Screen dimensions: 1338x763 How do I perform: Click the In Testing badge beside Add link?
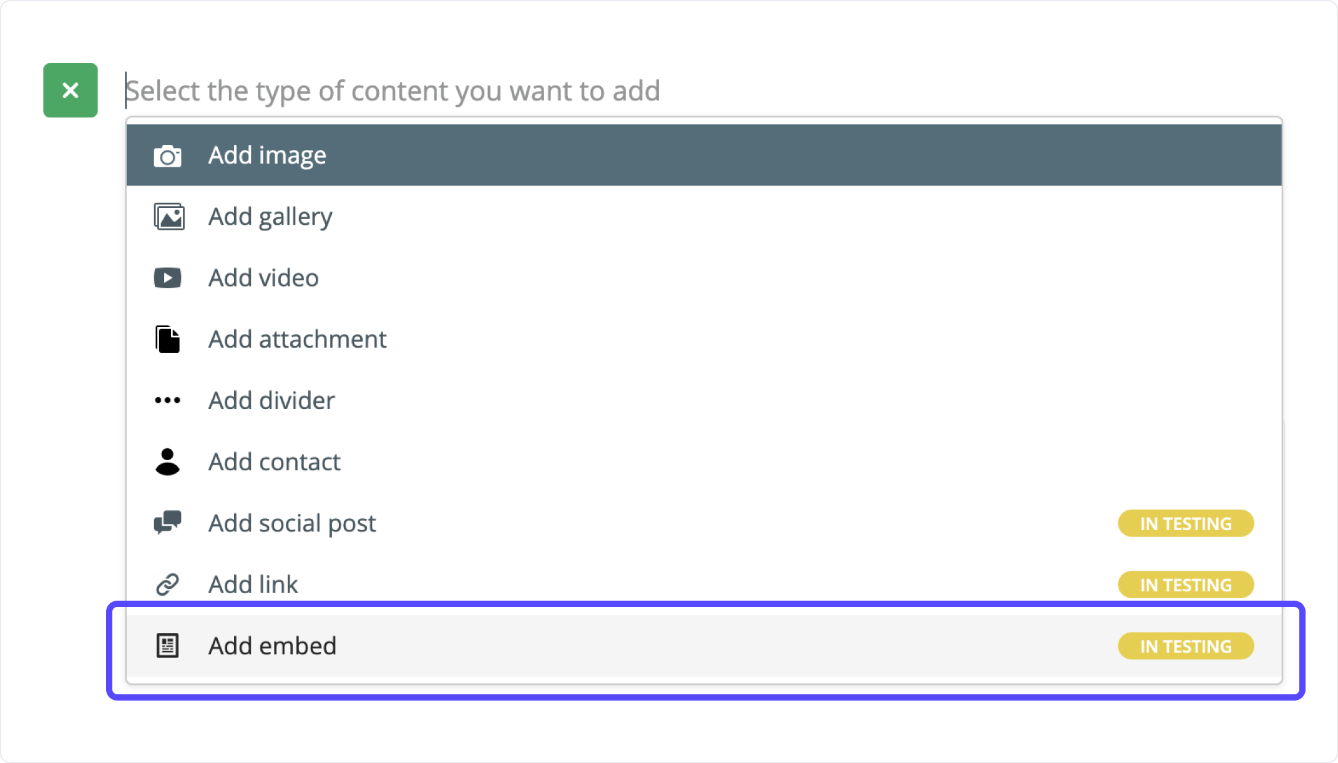[1186, 584]
